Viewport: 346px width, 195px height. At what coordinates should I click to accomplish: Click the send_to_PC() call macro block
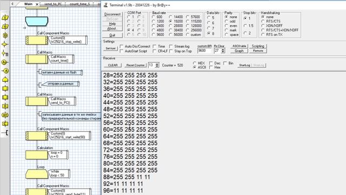[37, 101]
